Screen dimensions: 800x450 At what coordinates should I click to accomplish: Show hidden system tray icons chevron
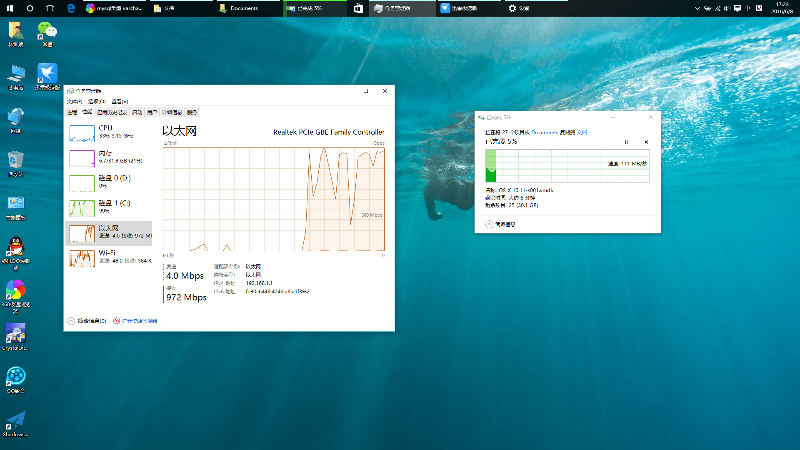(x=697, y=8)
